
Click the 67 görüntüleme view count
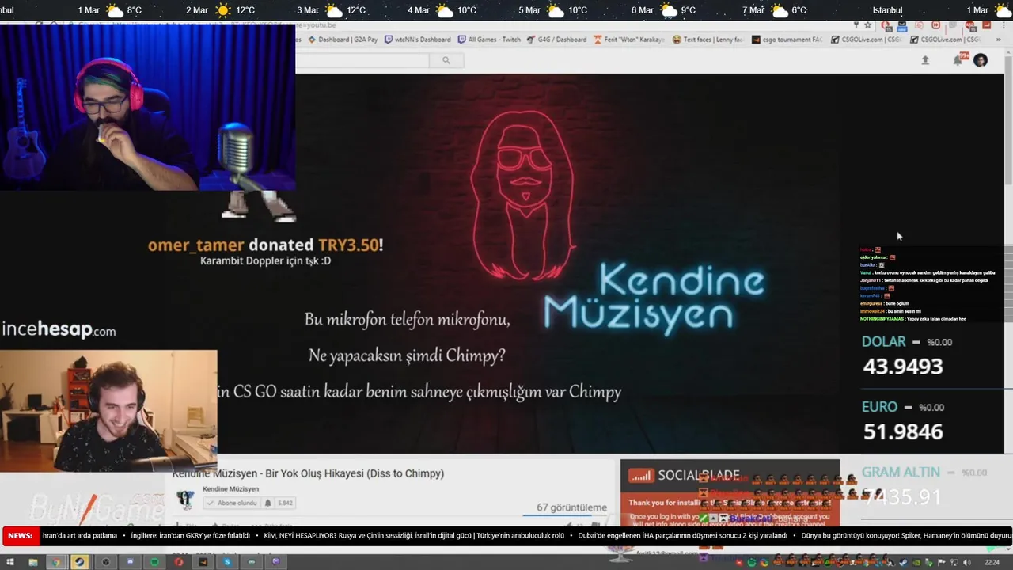click(571, 507)
